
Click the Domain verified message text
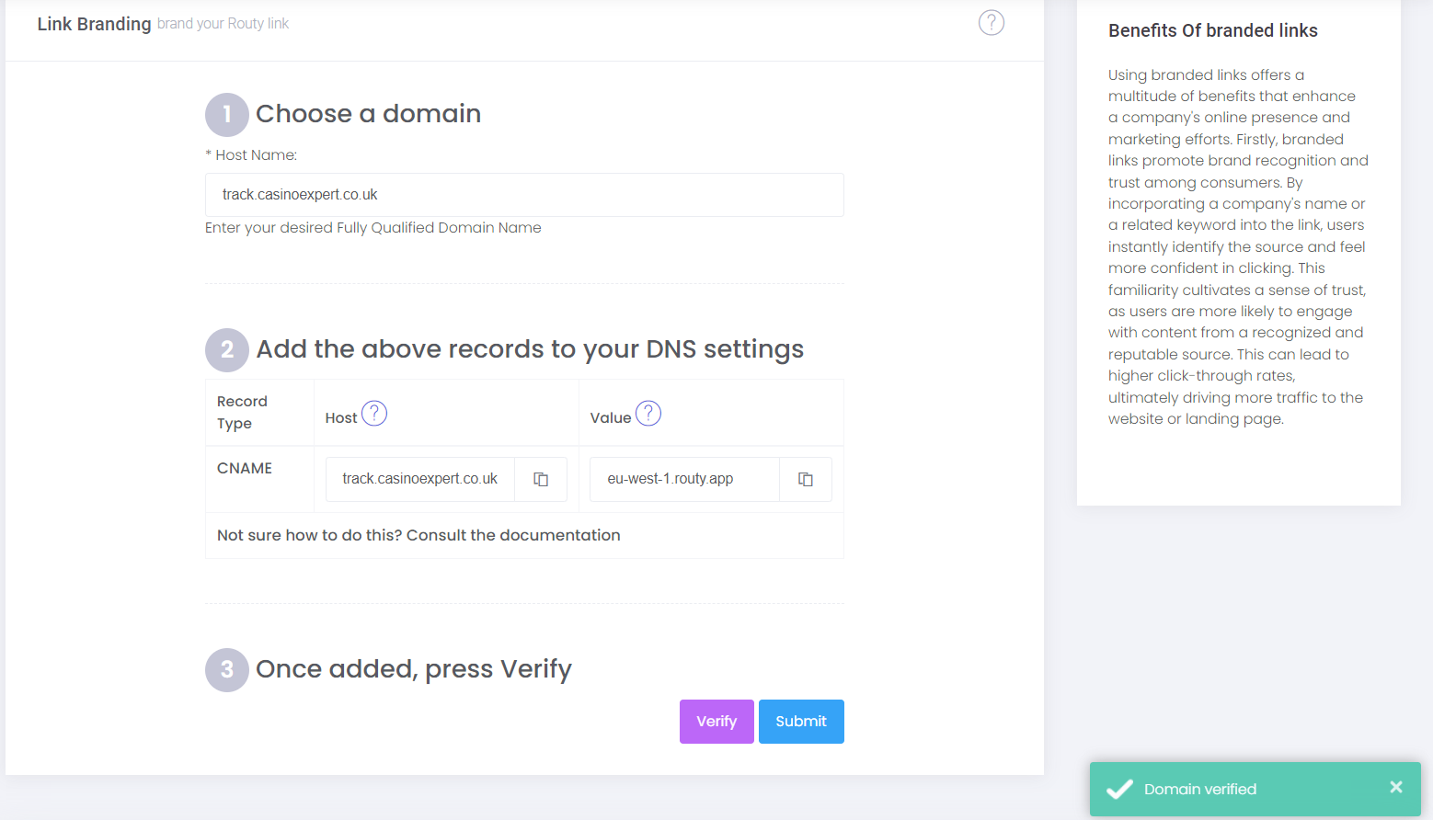1200,789
